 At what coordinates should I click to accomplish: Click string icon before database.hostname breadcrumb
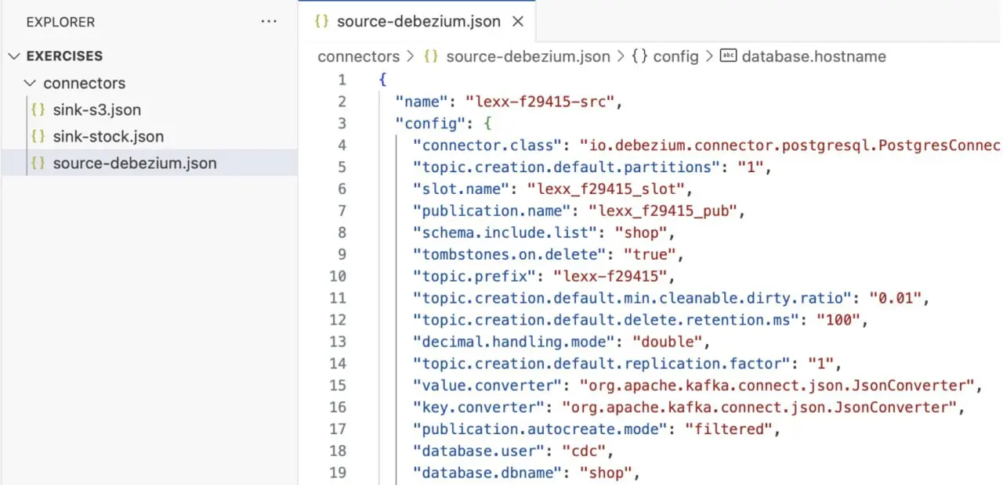[x=728, y=56]
